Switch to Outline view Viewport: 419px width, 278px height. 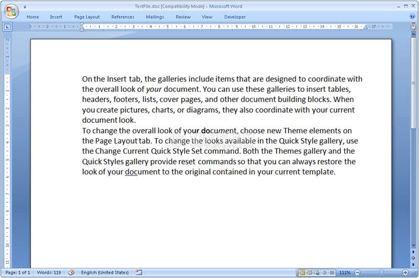click(x=324, y=273)
